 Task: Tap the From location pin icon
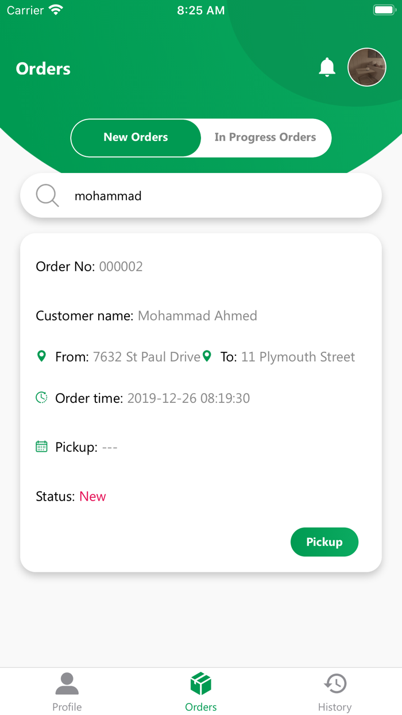tap(41, 356)
